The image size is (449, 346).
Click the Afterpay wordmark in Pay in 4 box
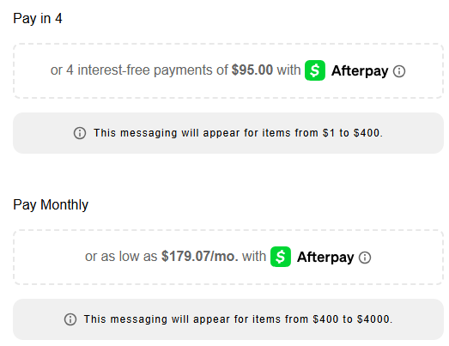click(x=360, y=70)
